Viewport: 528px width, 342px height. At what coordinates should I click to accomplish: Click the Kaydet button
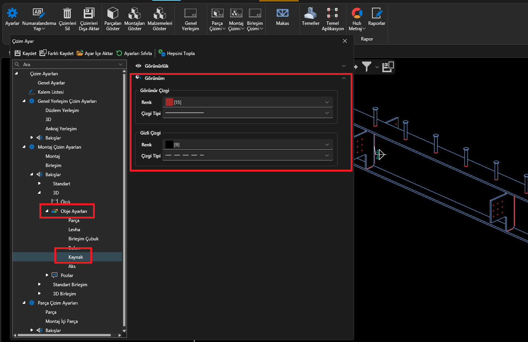(x=26, y=53)
